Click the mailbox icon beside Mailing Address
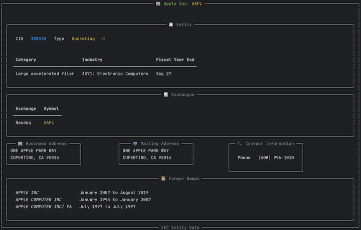This screenshot has width=361, height=230. 135,143
